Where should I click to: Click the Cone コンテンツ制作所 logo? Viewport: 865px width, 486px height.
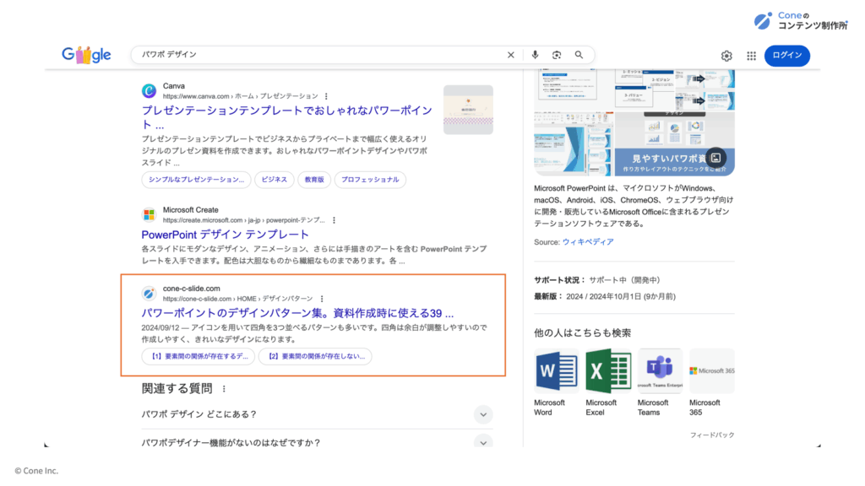pyautogui.click(x=801, y=21)
